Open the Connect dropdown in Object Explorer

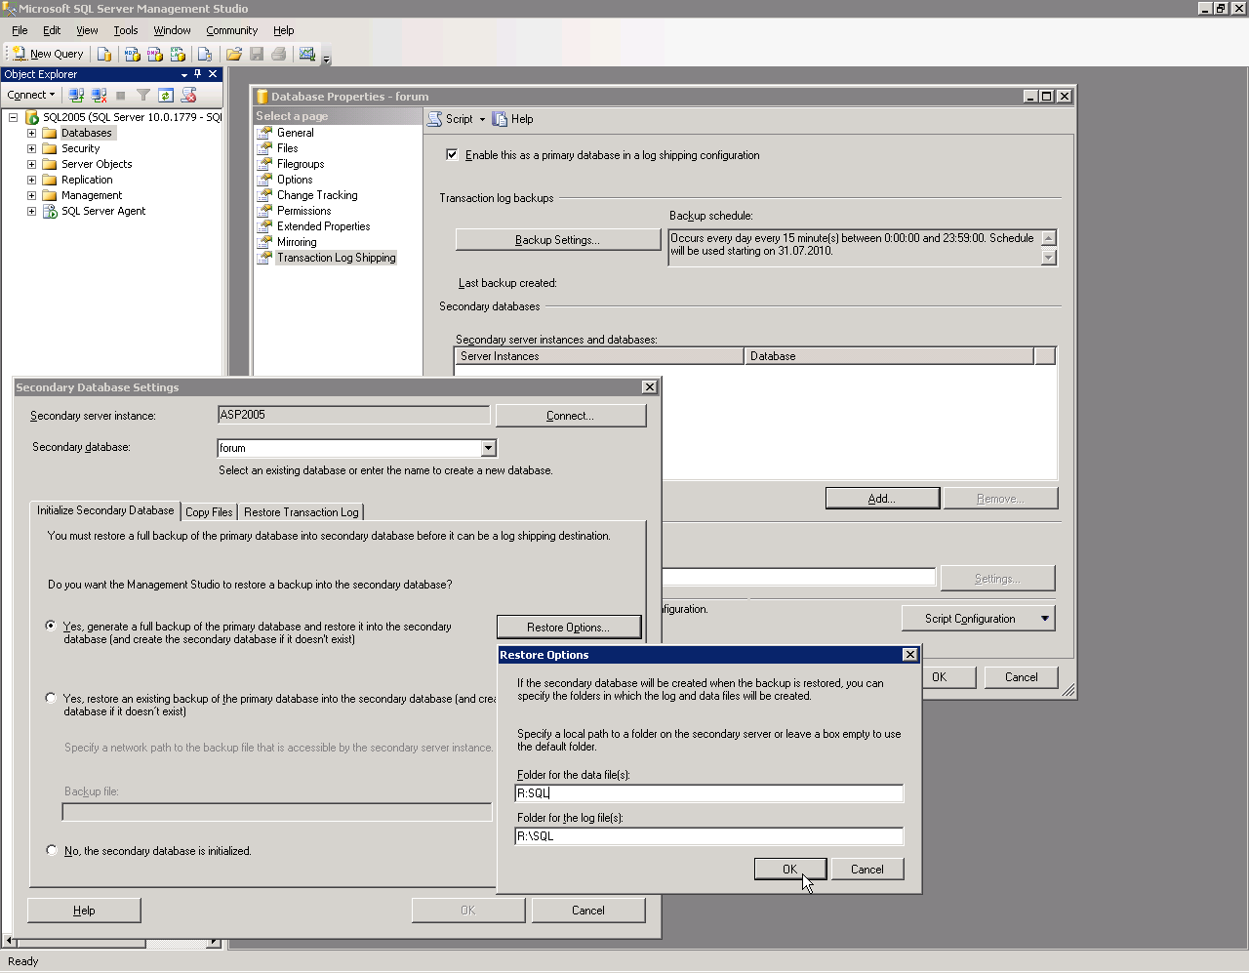(31, 95)
